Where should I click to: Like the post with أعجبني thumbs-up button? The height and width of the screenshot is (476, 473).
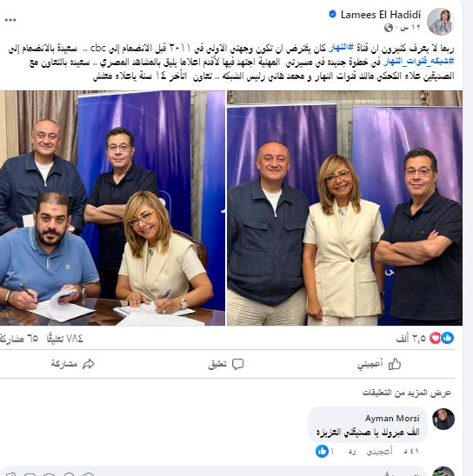pos(379,364)
